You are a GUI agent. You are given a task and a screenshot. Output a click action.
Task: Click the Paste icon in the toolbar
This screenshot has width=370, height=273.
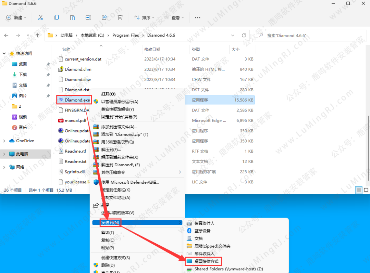click(x=72, y=17)
